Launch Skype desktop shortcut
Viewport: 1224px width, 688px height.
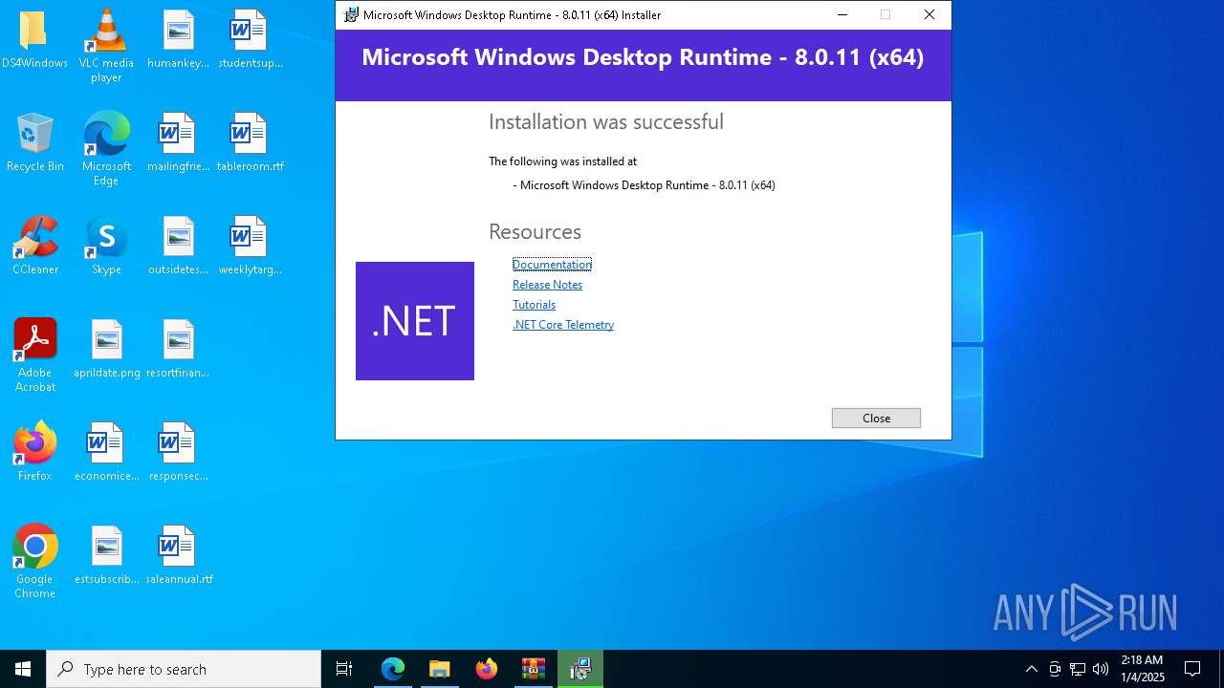tap(106, 237)
